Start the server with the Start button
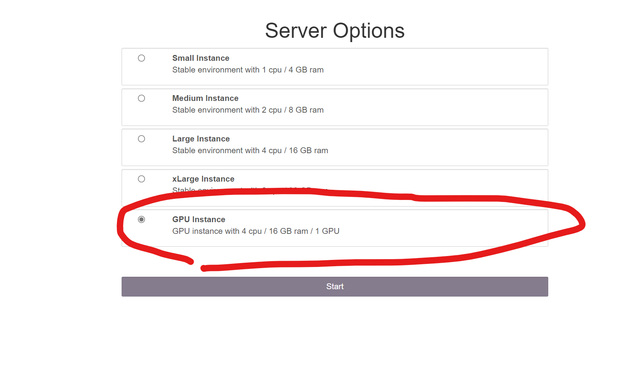This screenshot has height=380, width=634. click(335, 286)
